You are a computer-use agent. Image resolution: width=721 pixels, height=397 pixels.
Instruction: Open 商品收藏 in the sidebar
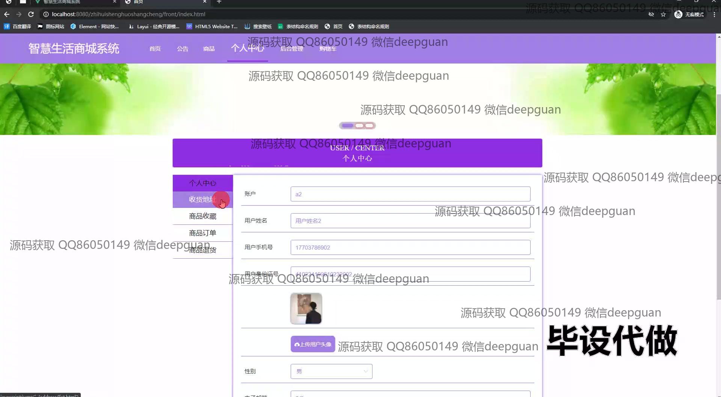point(202,216)
